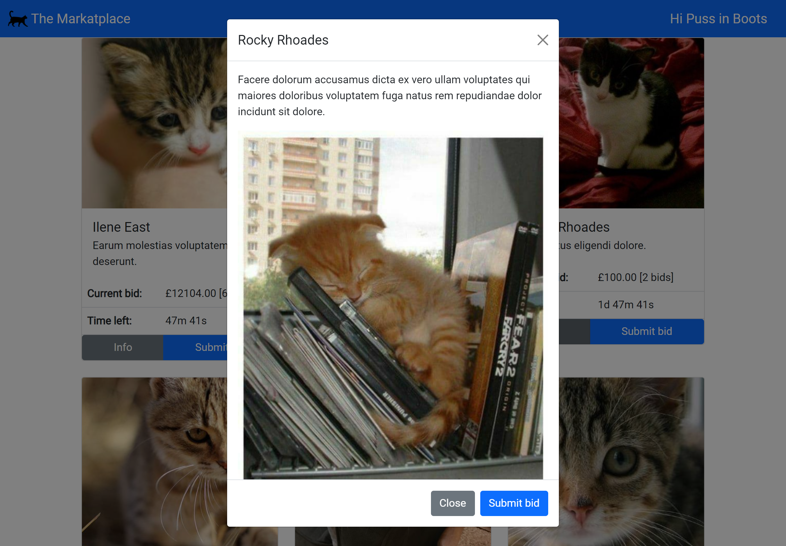Click the Info button for Ilene East
This screenshot has height=546, width=786.
click(x=123, y=347)
